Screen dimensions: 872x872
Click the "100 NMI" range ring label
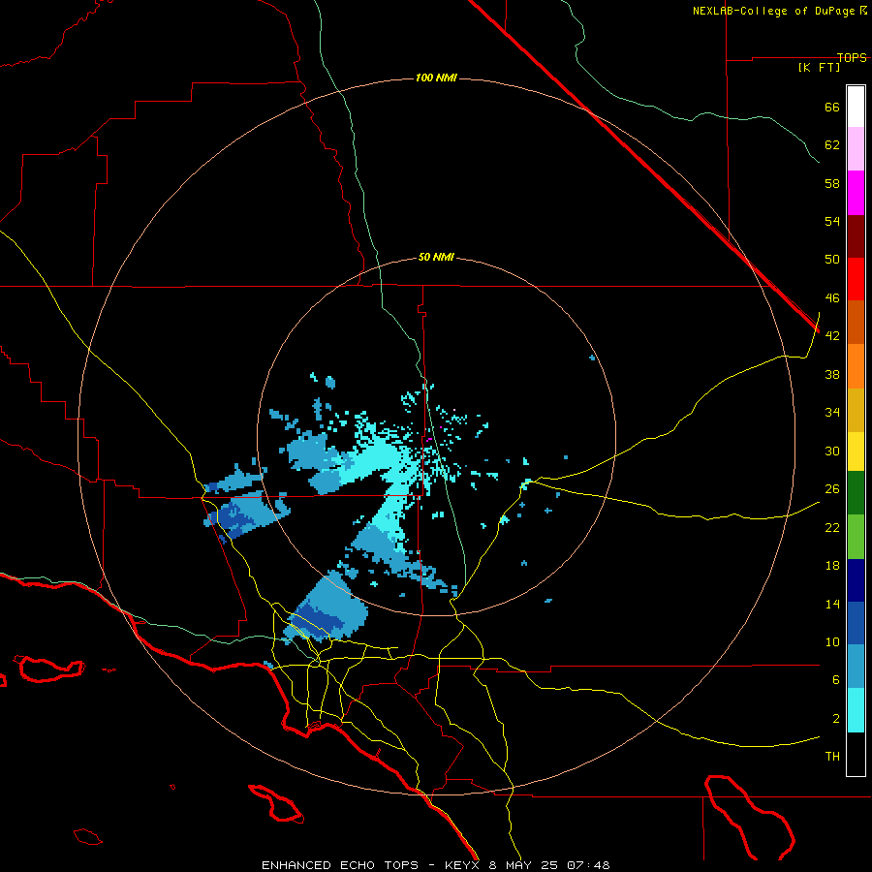click(x=436, y=78)
